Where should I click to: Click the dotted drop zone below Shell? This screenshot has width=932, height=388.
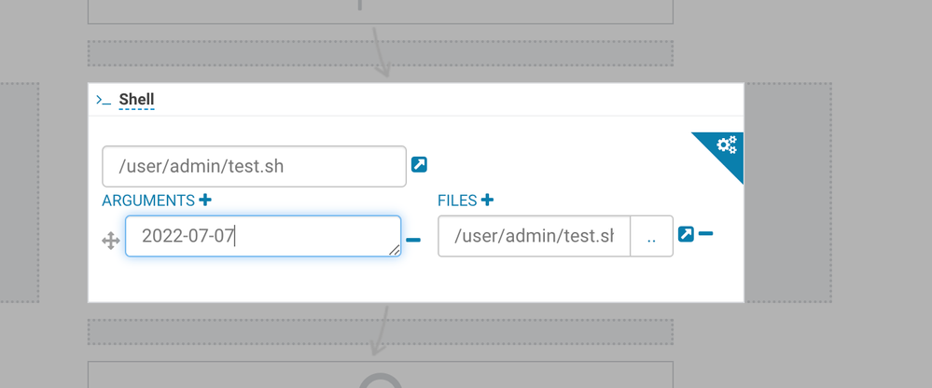381,332
